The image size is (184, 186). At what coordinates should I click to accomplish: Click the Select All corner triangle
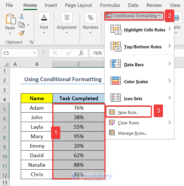tap(6, 64)
